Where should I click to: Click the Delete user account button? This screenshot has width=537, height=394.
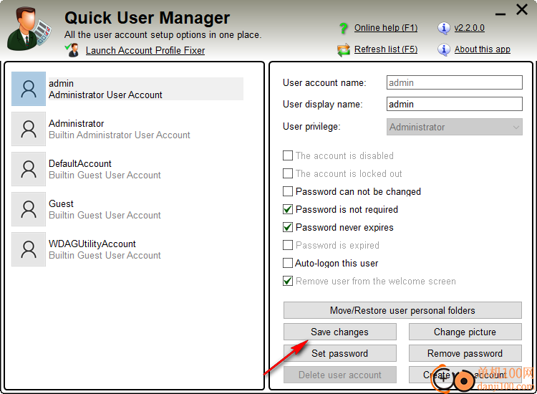click(x=339, y=375)
